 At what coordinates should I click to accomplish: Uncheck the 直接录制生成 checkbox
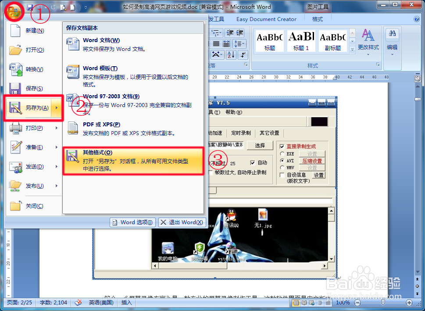click(282, 147)
